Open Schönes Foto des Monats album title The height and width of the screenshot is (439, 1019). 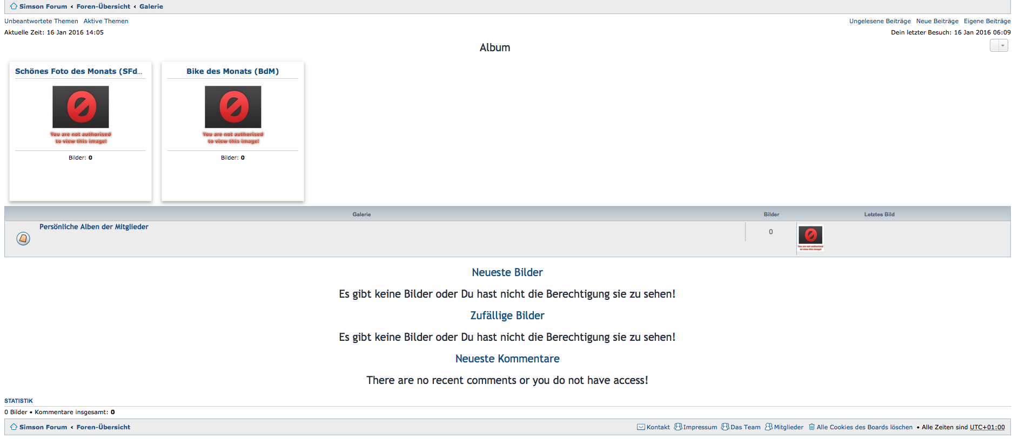(78, 71)
